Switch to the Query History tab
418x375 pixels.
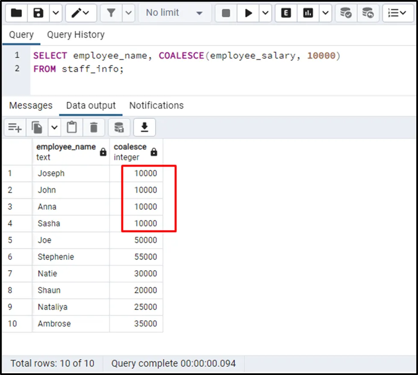(76, 35)
